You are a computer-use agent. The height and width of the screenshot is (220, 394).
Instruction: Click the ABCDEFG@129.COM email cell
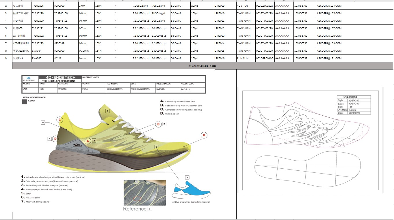pyautogui.click(x=354, y=43)
